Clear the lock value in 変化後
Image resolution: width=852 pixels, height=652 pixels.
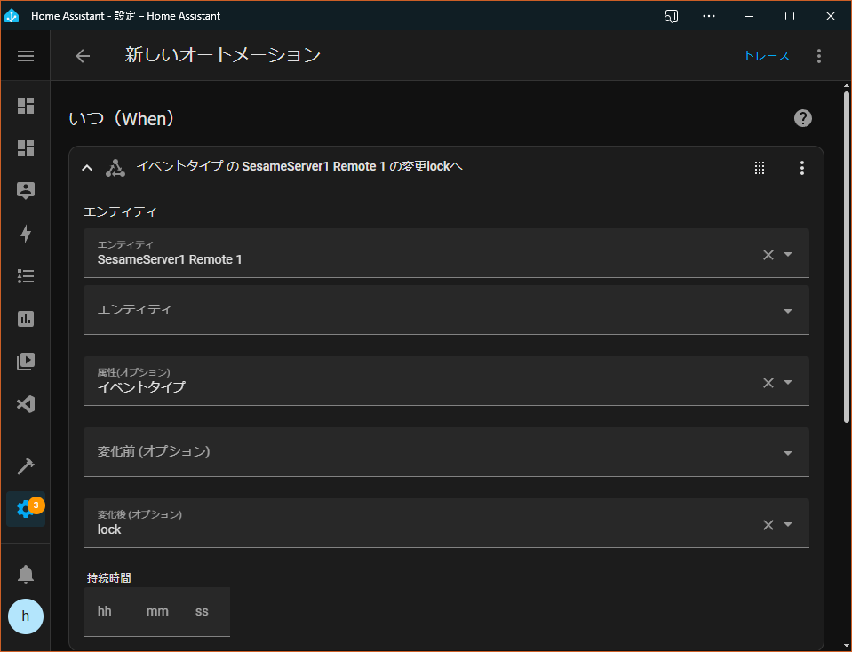click(x=768, y=525)
